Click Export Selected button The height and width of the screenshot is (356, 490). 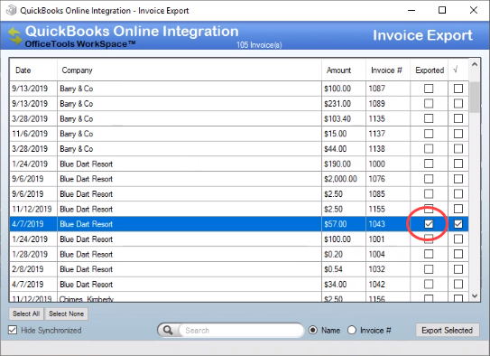(448, 331)
